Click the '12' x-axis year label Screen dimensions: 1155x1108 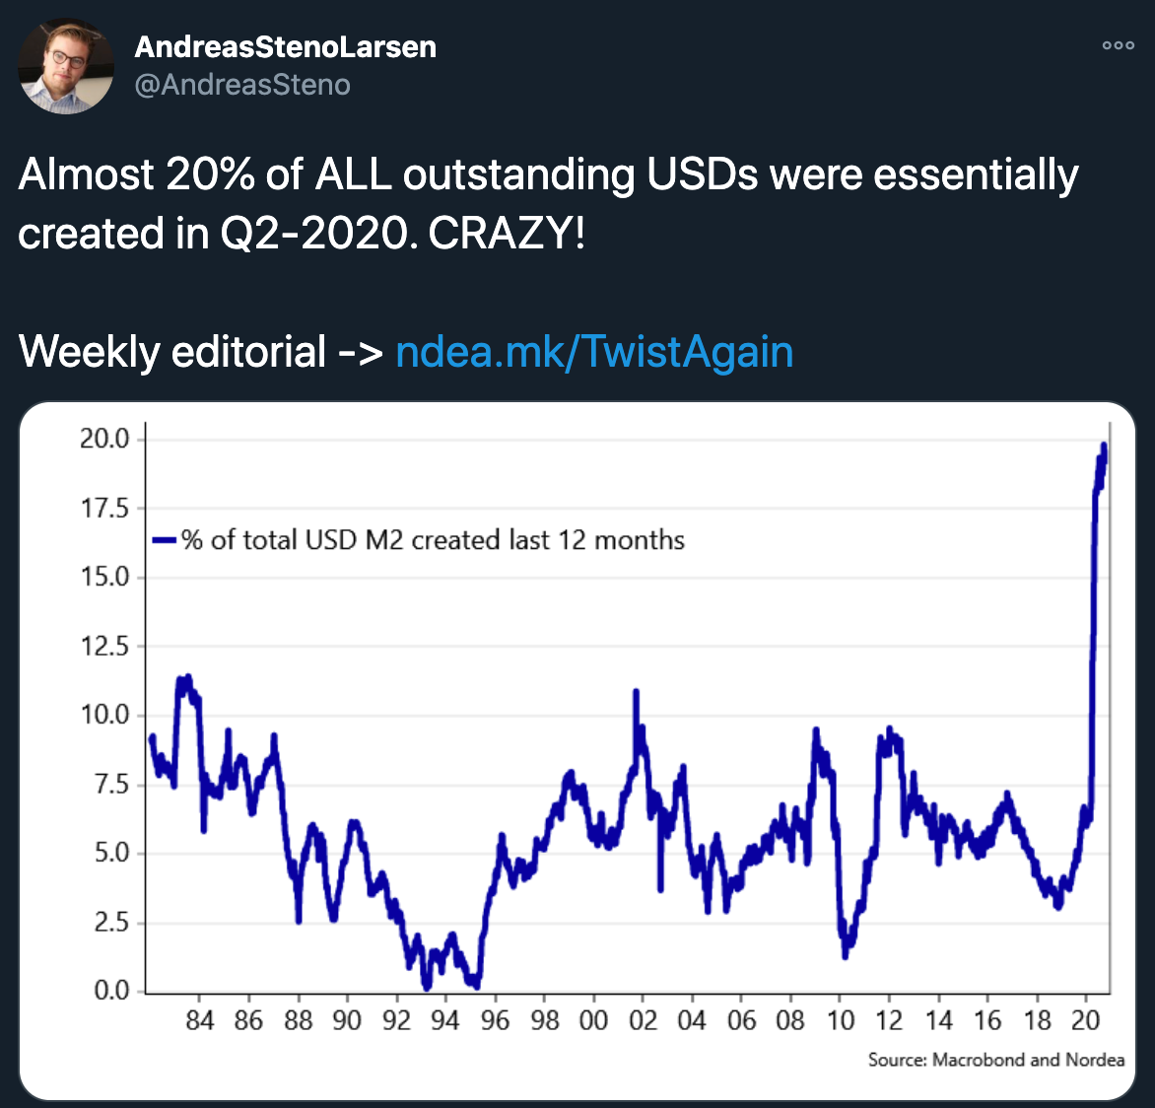pos(889,1021)
